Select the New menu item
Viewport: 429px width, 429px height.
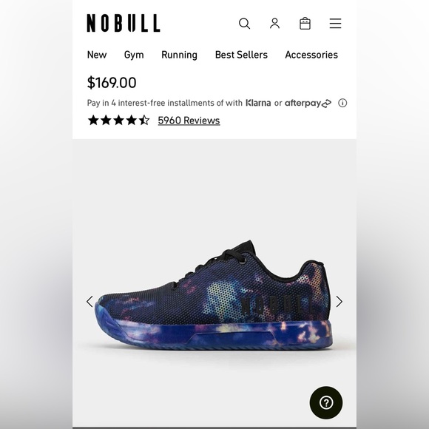click(x=97, y=55)
